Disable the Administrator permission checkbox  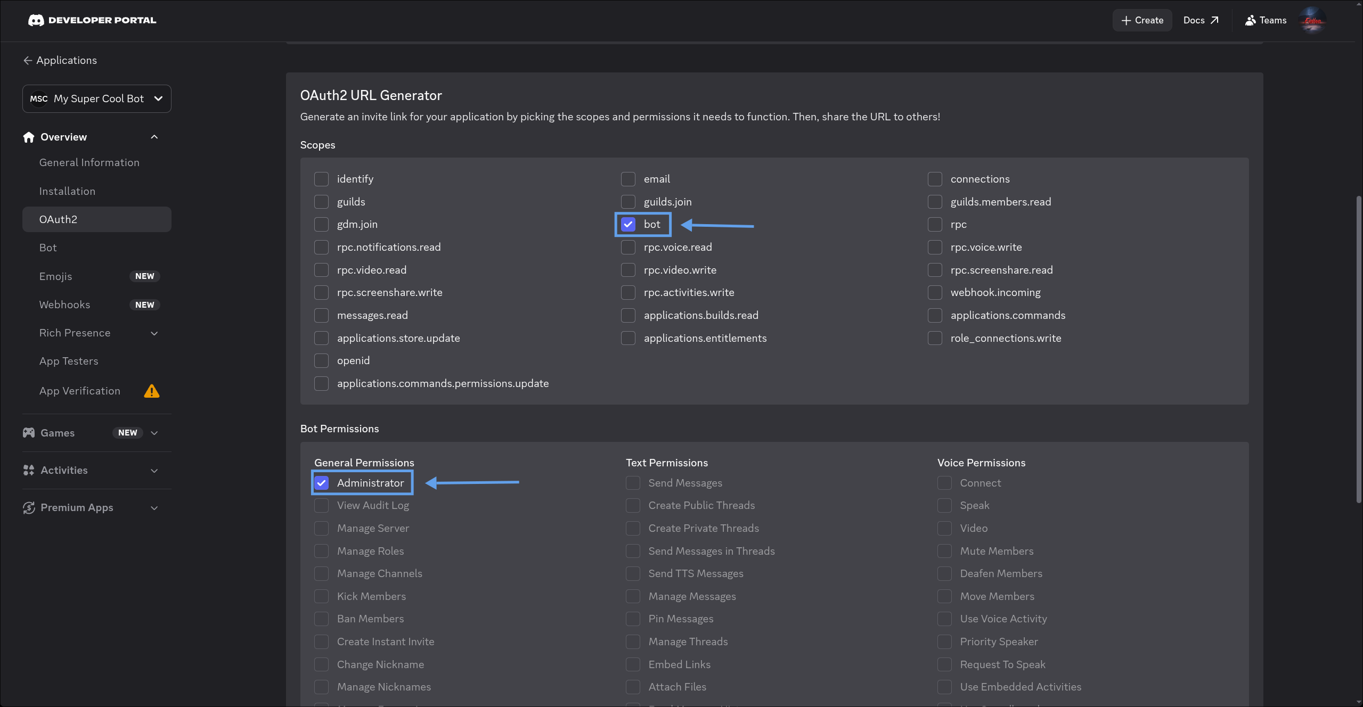pos(321,483)
